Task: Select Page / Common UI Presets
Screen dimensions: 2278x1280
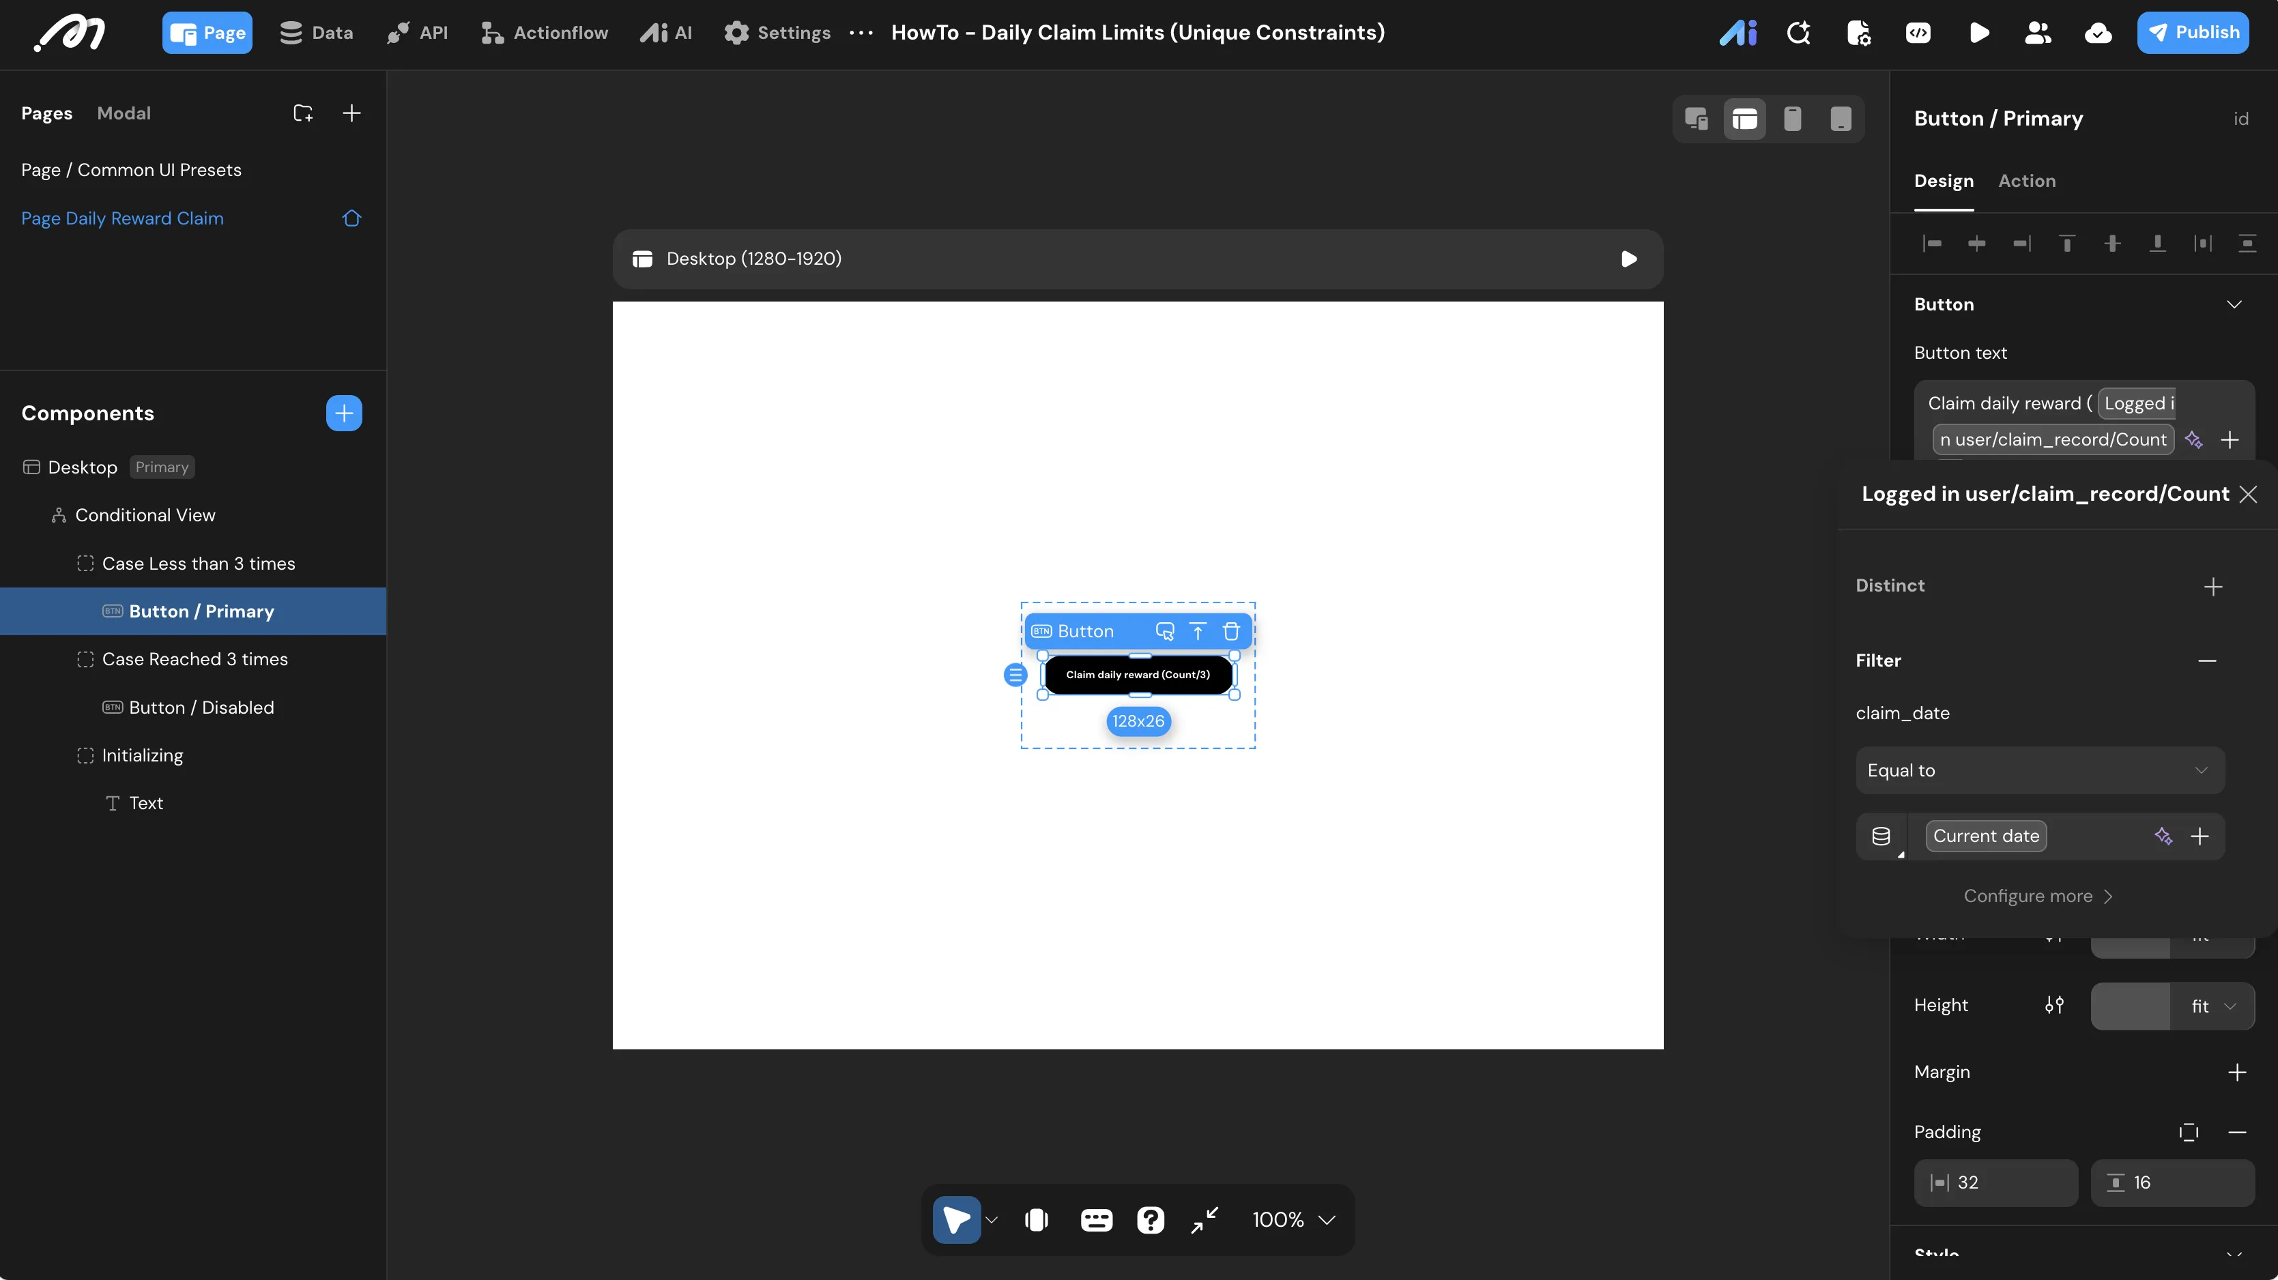Action: click(132, 170)
